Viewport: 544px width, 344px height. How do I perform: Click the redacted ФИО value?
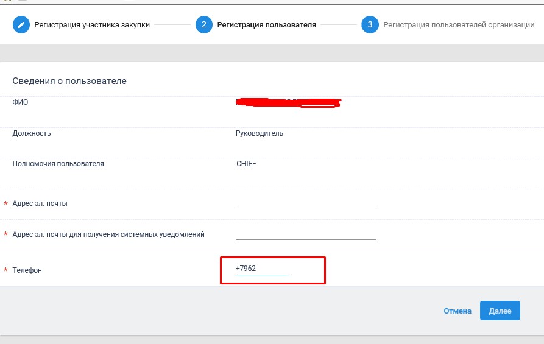click(x=288, y=102)
